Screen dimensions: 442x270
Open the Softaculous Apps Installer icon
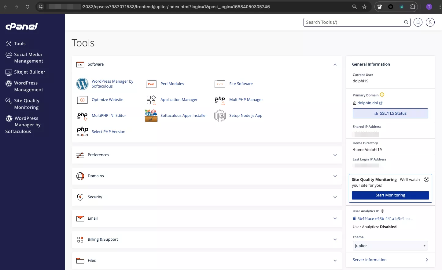coord(151,116)
